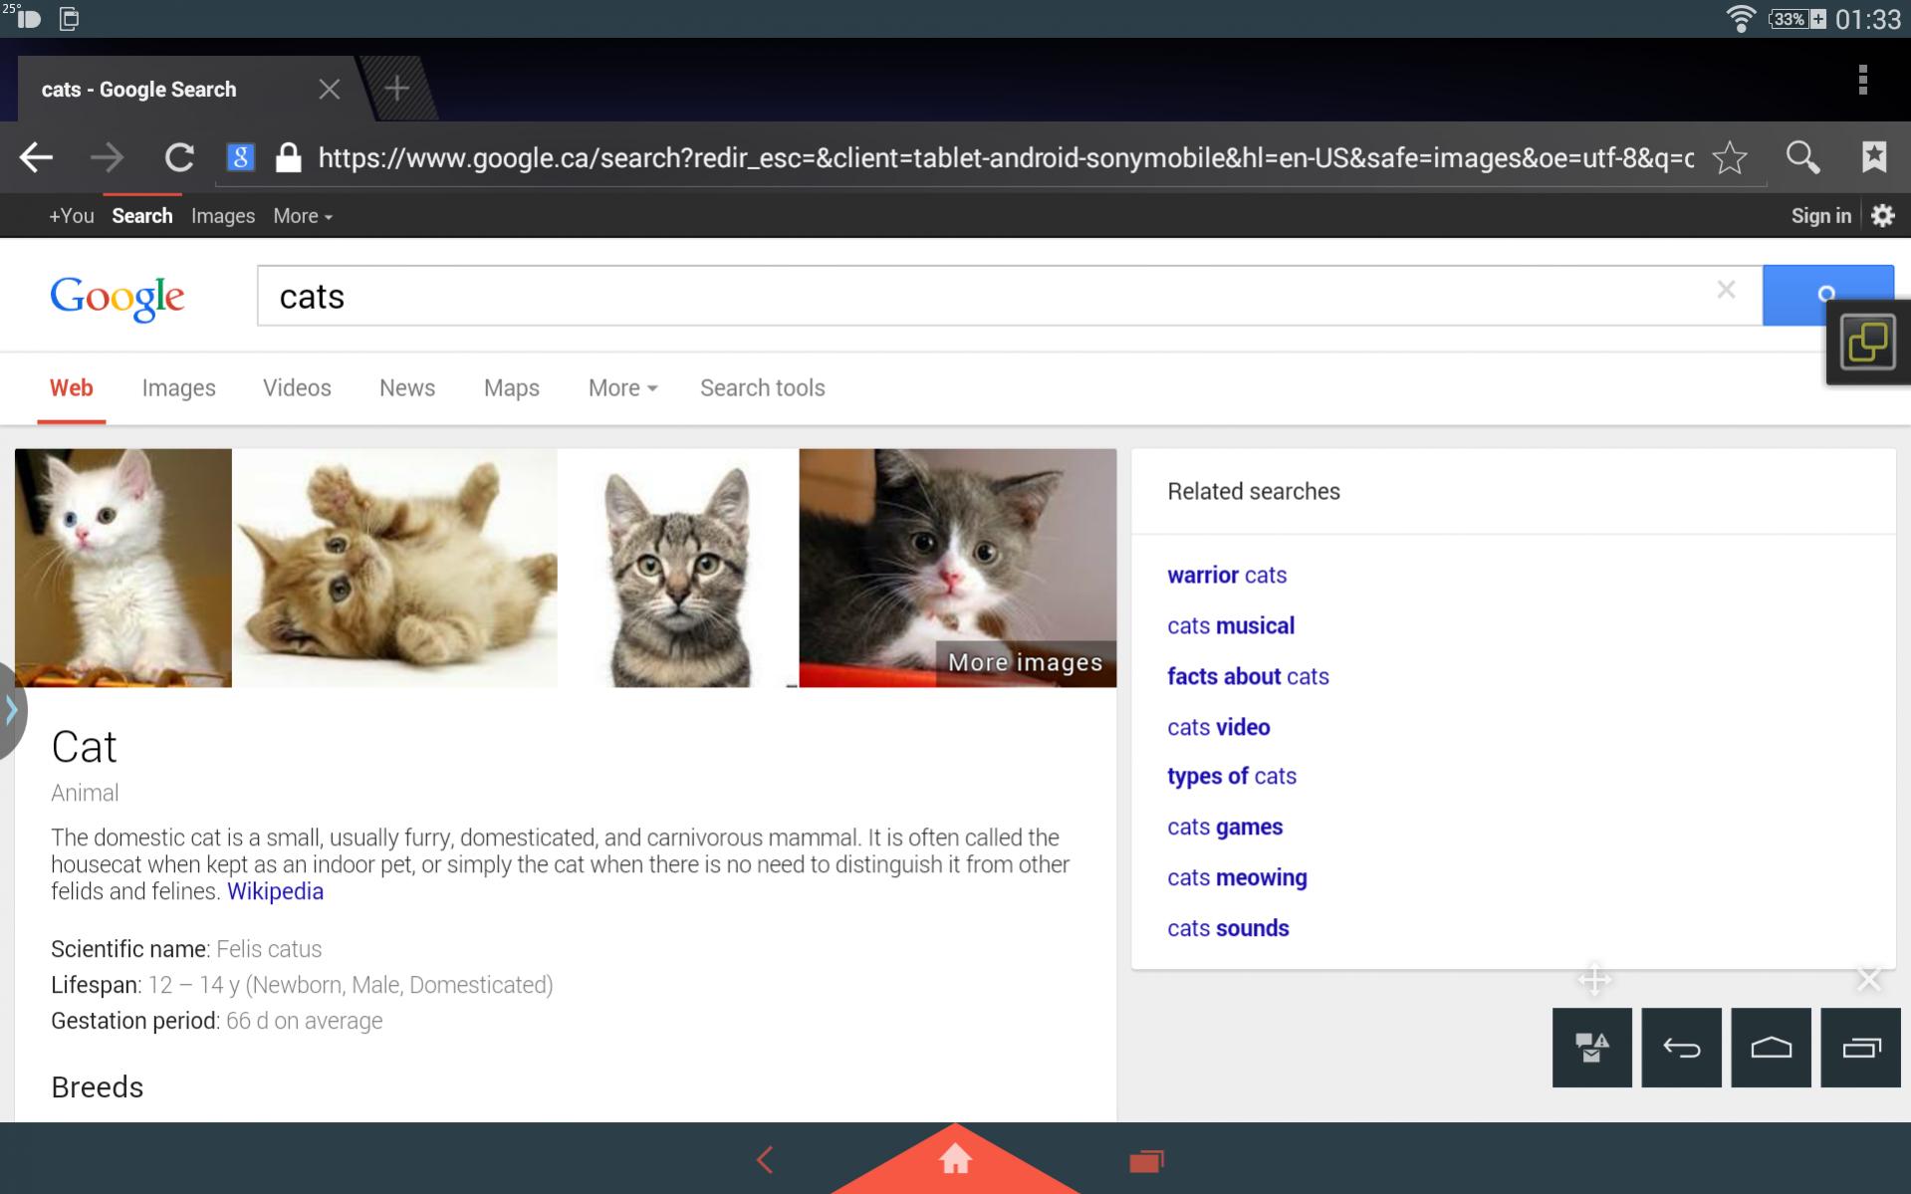
Task: Tap the floating panel recent apps button
Action: tap(1861, 1048)
